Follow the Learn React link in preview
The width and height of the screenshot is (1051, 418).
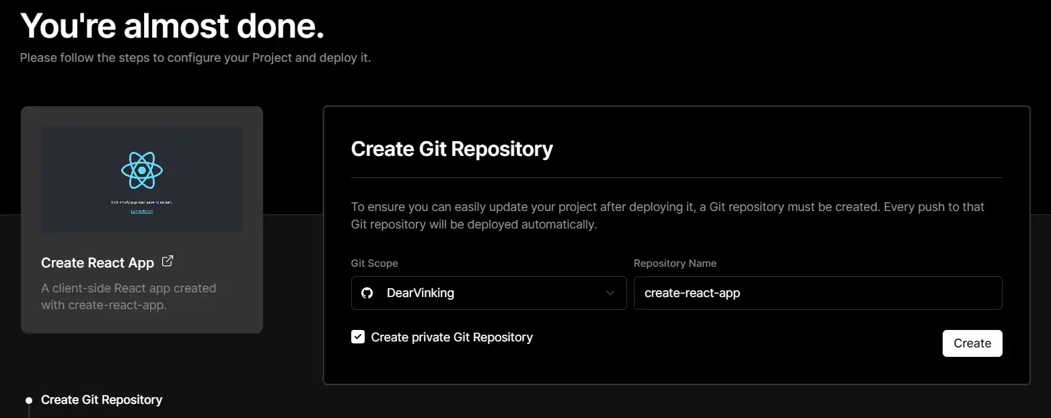[142, 211]
